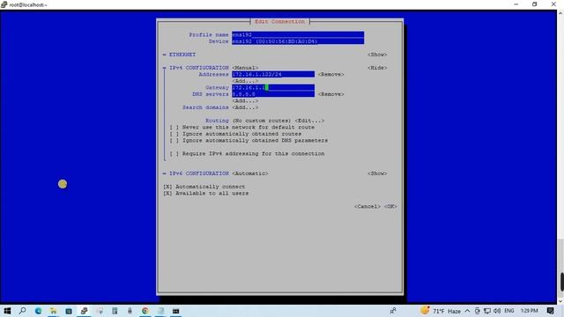
Task: Open taskbar Search magnifier
Action: point(22,311)
